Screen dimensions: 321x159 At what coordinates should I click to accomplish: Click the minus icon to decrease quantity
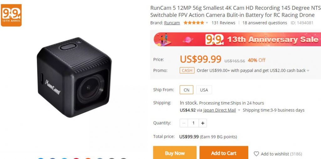pos(184,123)
